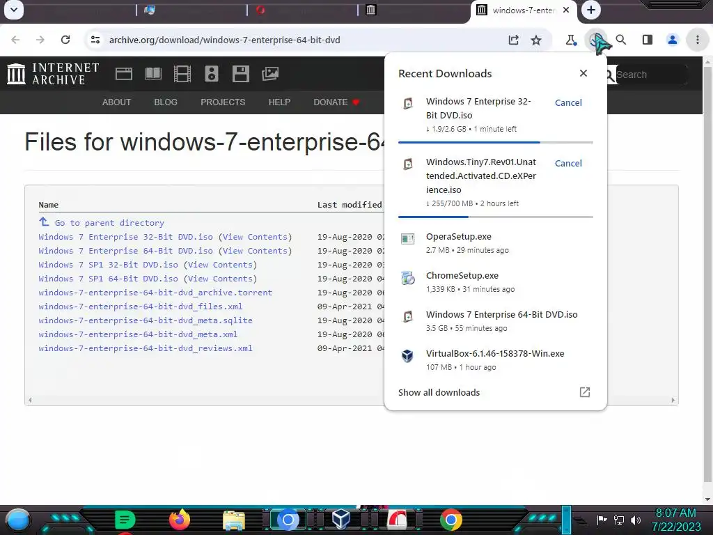Viewport: 713px width, 535px height.
Task: Switch to the Opera-icon browser tab
Action: coord(260,10)
